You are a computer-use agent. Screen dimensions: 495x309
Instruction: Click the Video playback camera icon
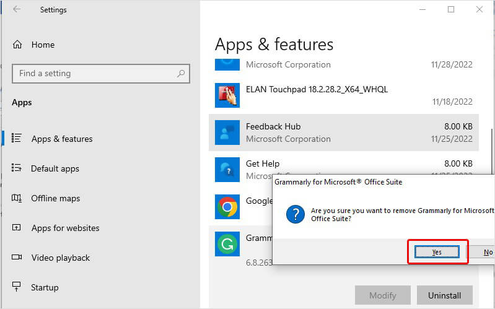pyautogui.click(x=17, y=257)
